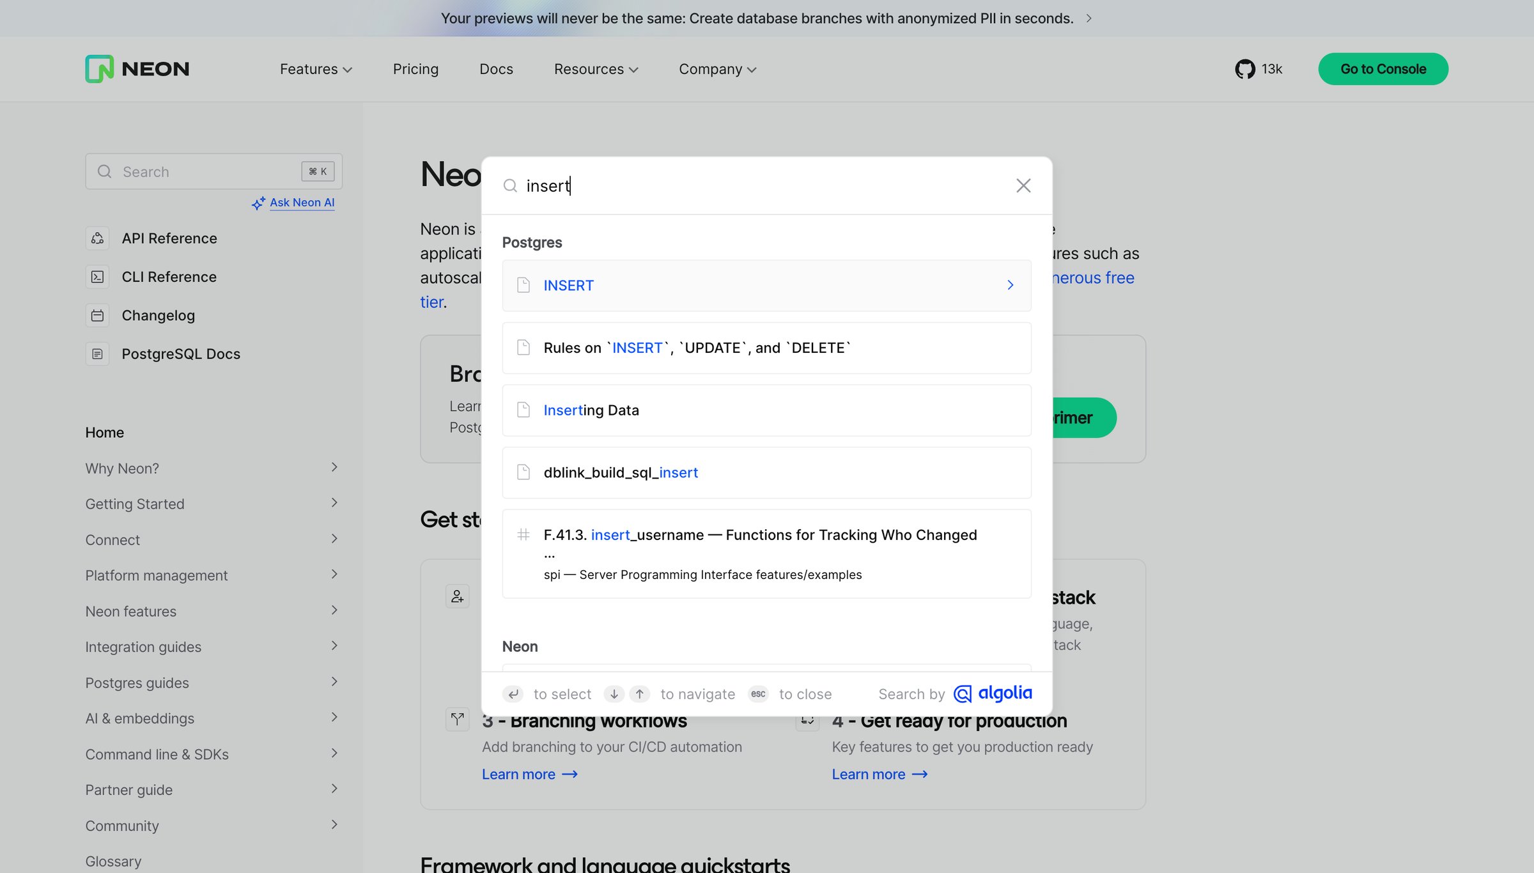The width and height of the screenshot is (1534, 873).
Task: Click the announcement banner arrow icon
Action: click(x=1089, y=19)
